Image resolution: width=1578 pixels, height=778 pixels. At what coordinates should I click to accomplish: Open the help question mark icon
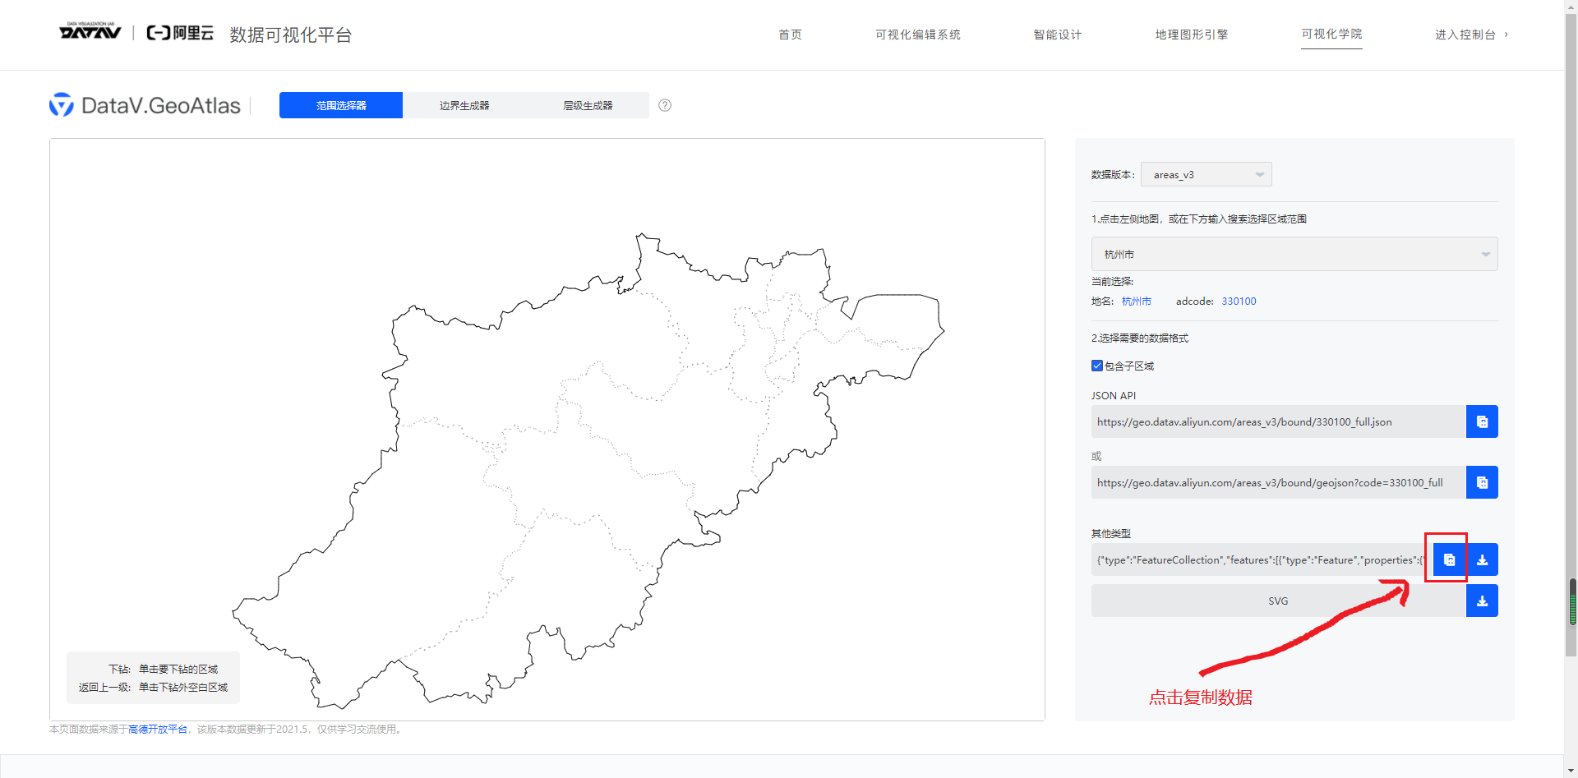[x=664, y=105]
